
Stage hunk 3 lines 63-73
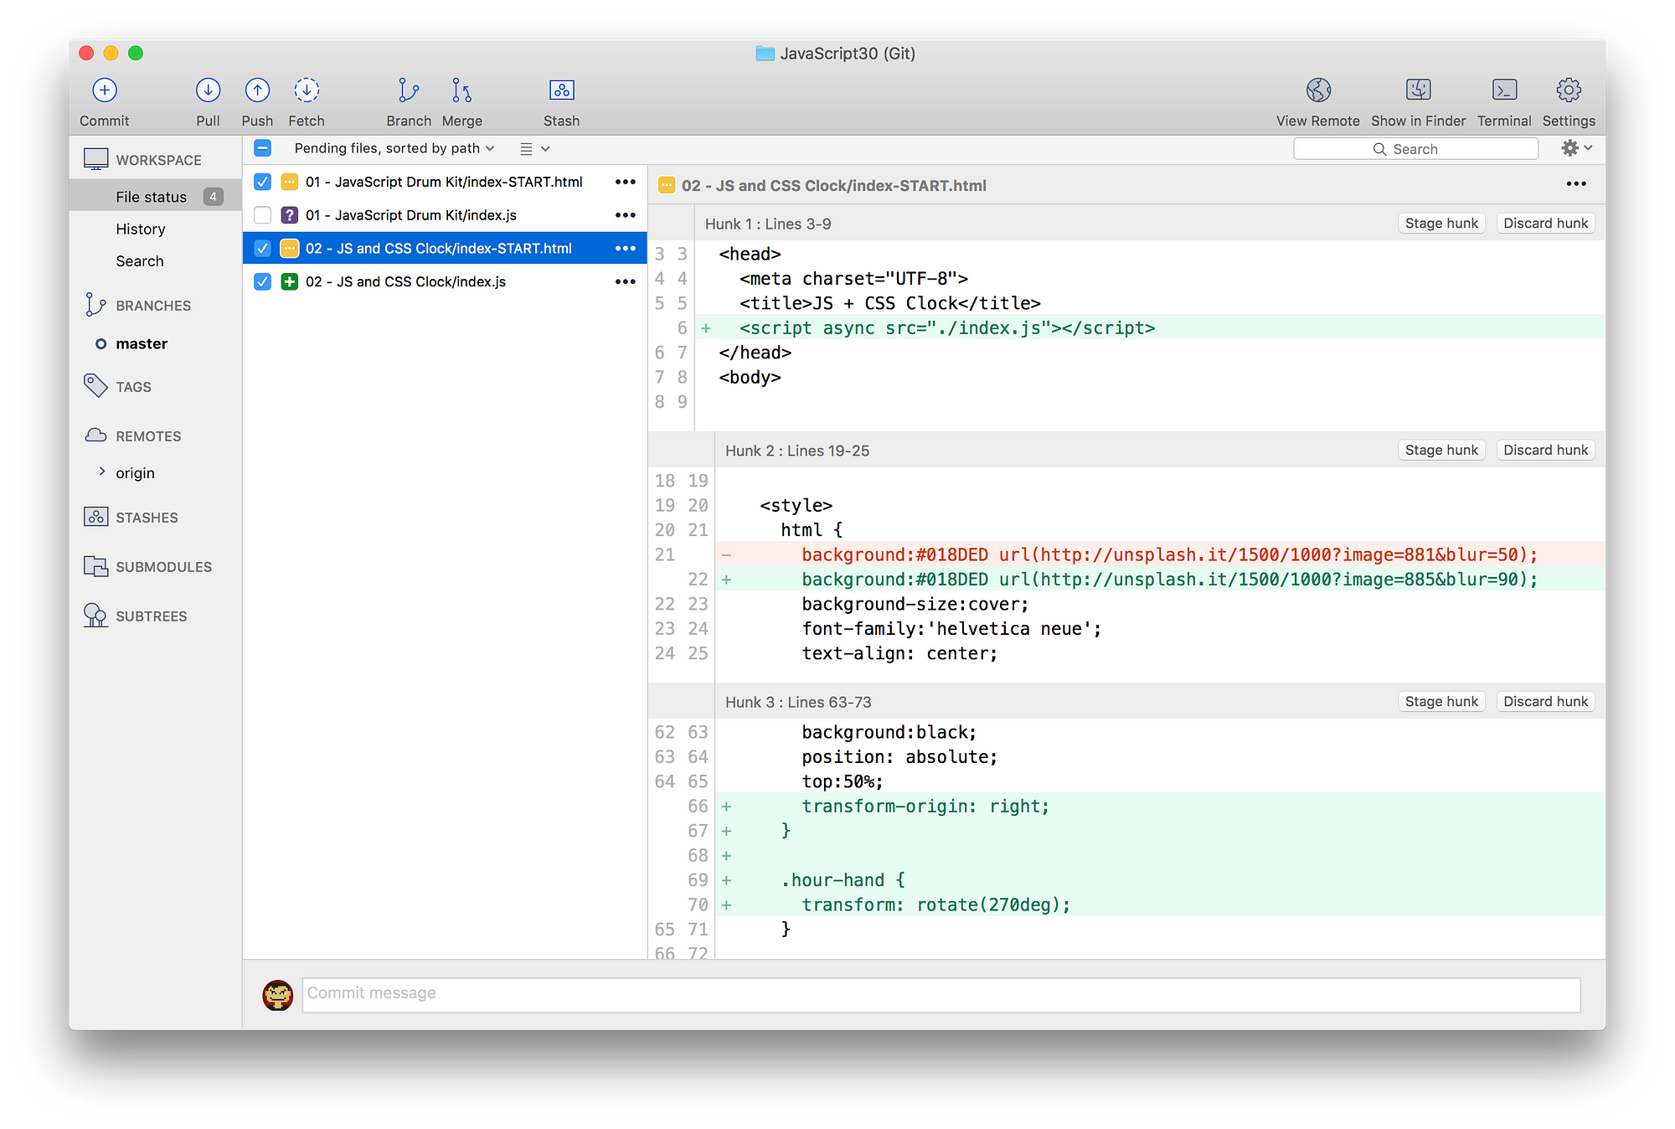point(1441,702)
